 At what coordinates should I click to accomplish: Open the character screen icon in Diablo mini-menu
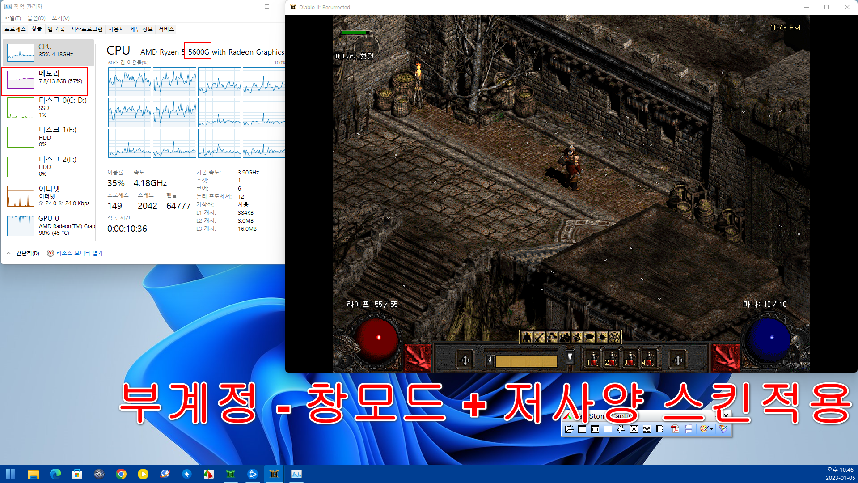click(x=527, y=337)
